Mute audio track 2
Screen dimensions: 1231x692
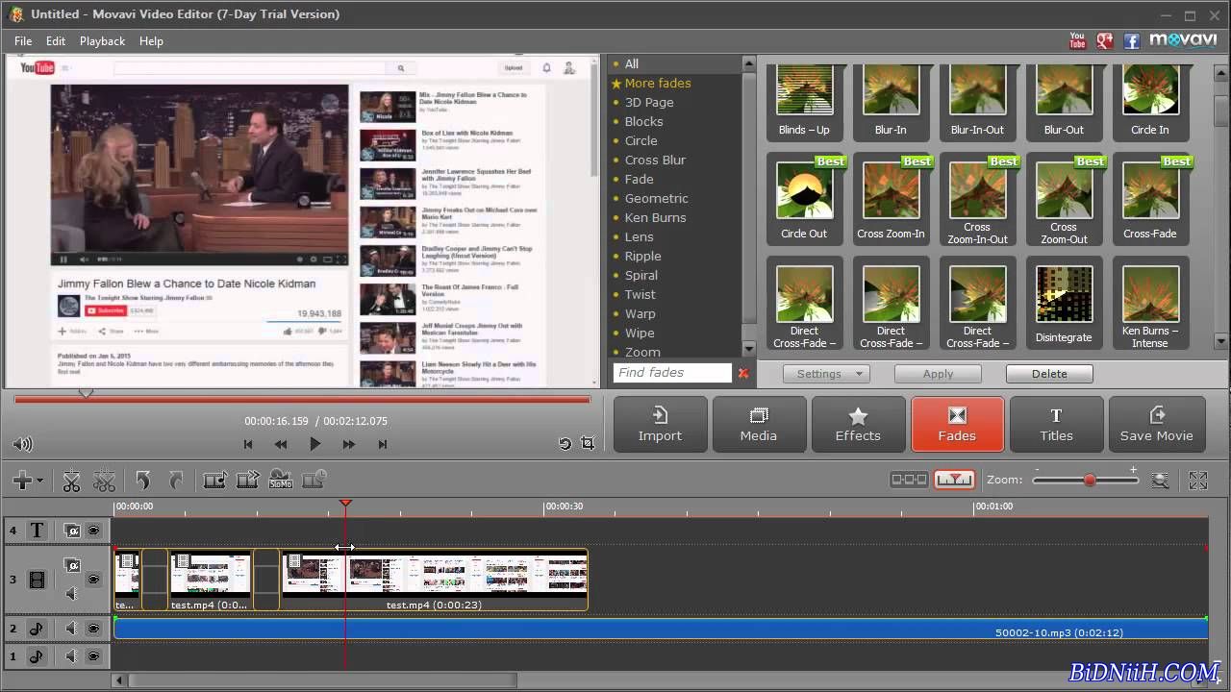pos(72,629)
